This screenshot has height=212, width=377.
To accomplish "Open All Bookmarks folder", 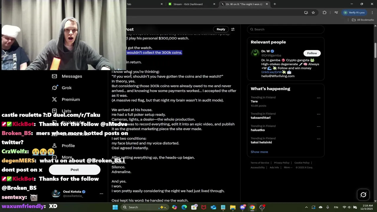I will pyautogui.click(x=363, y=20).
